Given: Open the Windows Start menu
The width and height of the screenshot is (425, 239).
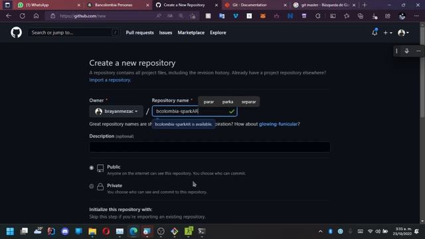Looking at the screenshot, I should [x=10, y=231].
